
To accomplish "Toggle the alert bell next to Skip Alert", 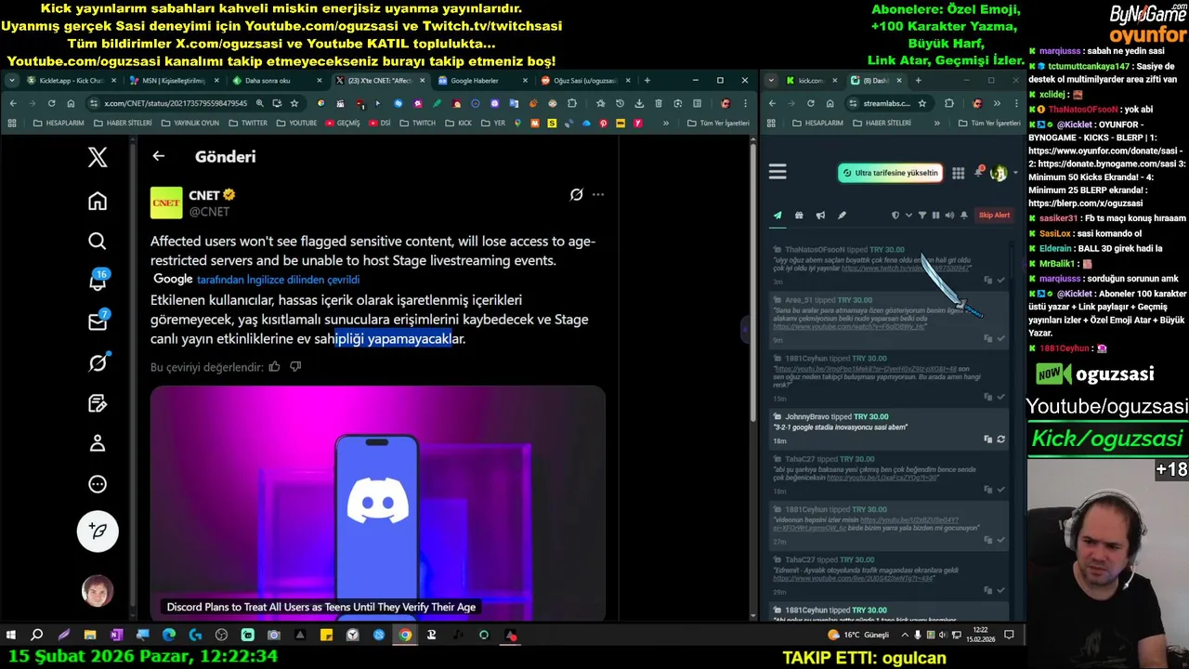I will point(963,216).
